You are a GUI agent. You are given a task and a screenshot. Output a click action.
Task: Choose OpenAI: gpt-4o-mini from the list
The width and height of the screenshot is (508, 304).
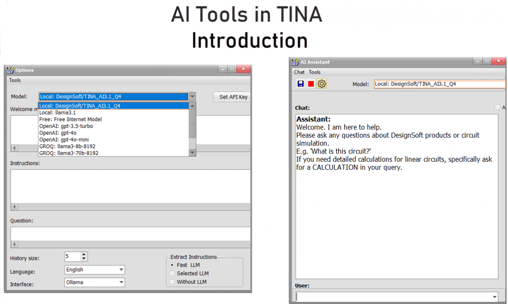pos(113,140)
